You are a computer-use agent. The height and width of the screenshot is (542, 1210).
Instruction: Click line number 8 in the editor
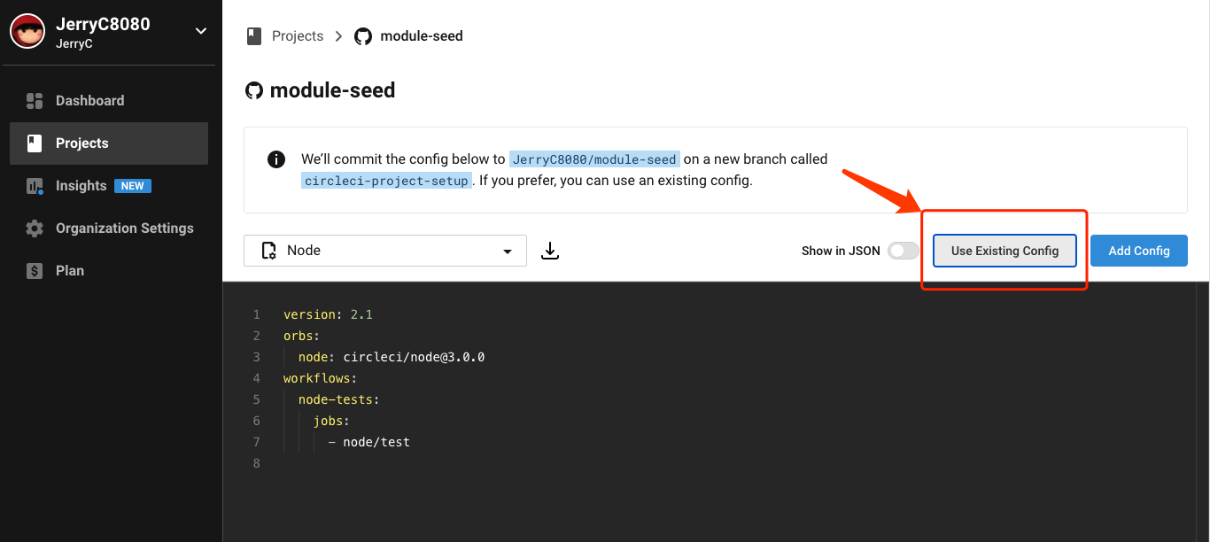click(257, 463)
